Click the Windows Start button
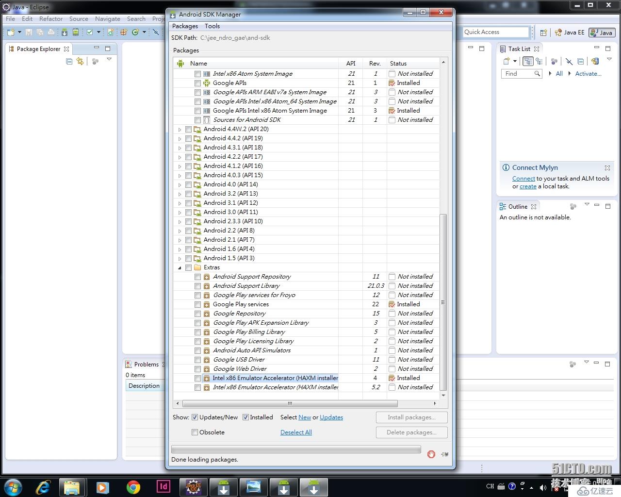621x497 pixels. coord(13,487)
